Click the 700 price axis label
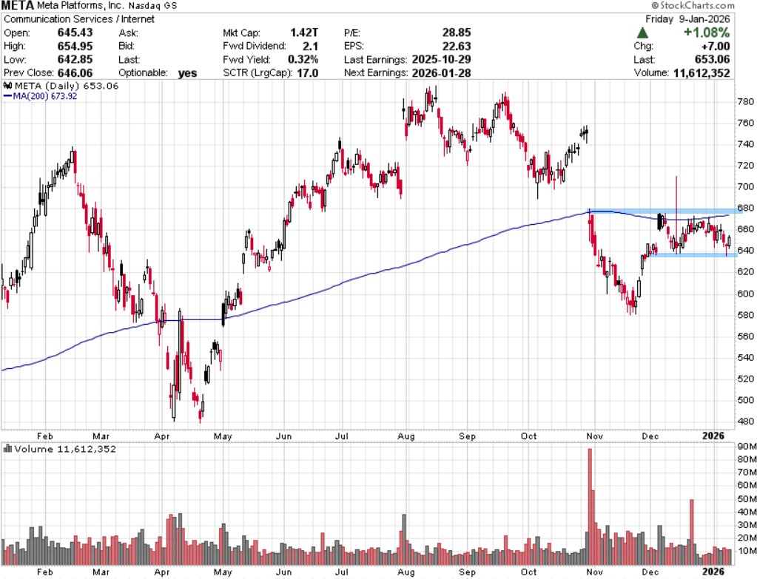The image size is (757, 579). [745, 187]
